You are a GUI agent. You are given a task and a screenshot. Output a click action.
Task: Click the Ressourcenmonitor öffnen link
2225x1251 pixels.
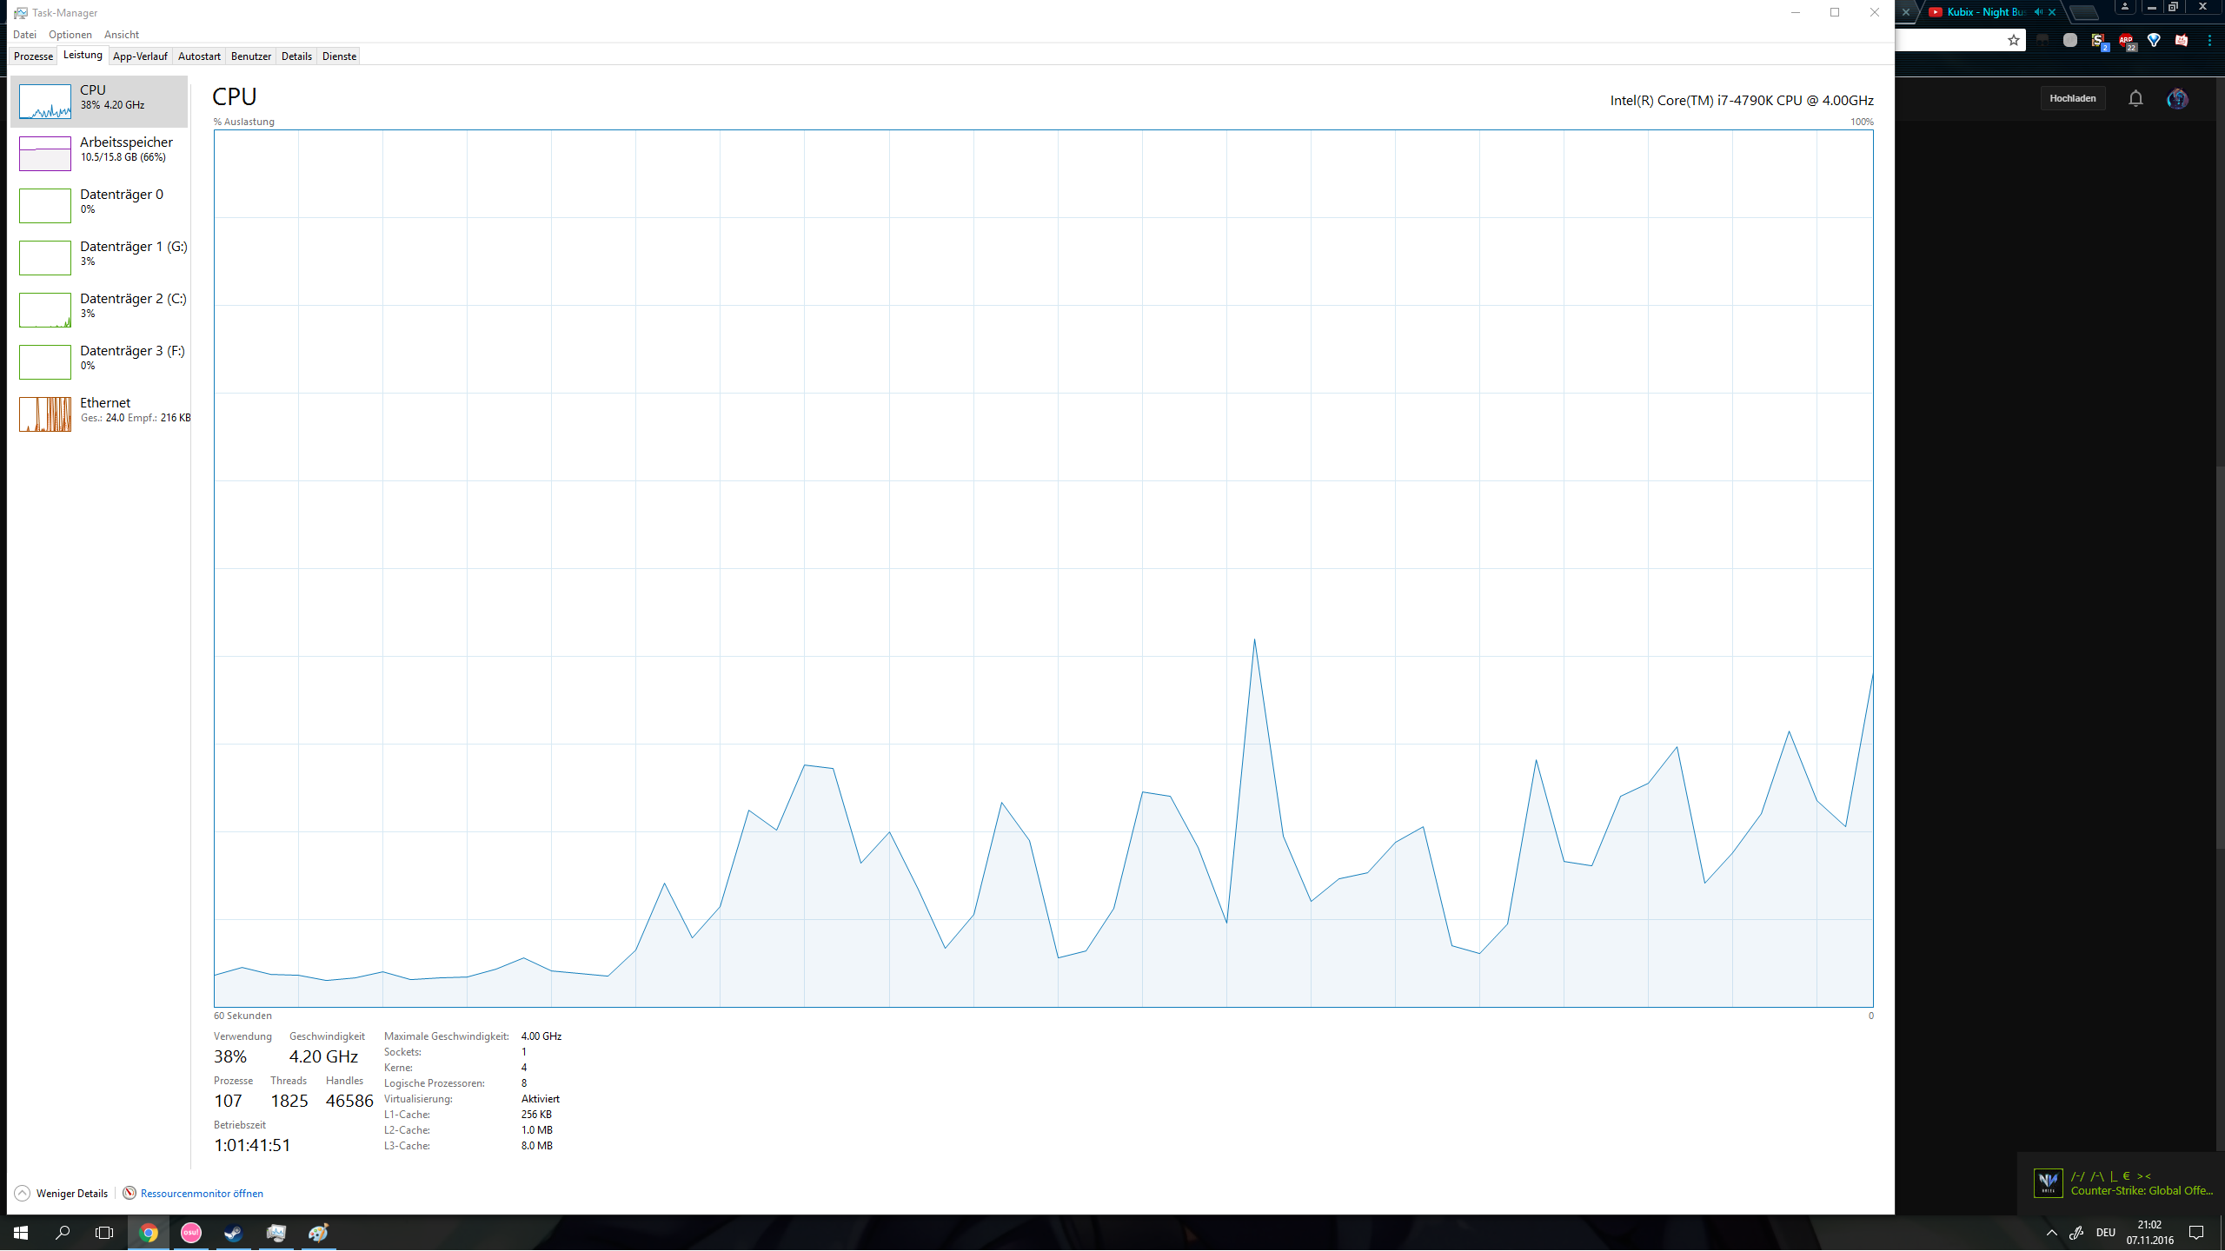coord(201,1194)
